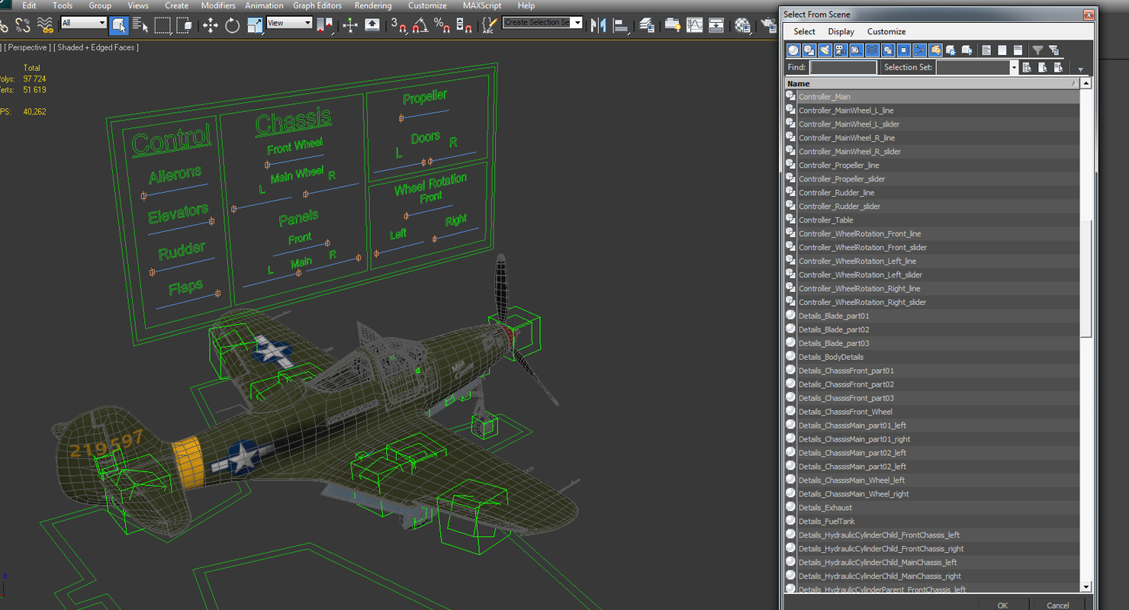The width and height of the screenshot is (1129, 610).
Task: Choose the Select and Rotate tool
Action: pos(232,24)
